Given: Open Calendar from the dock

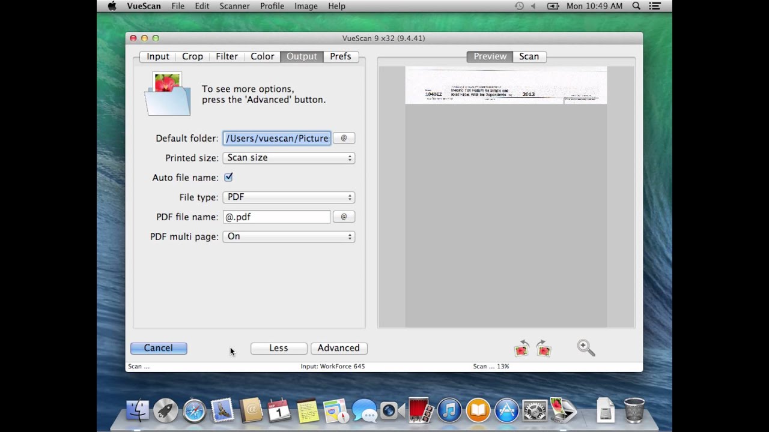Looking at the screenshot, I should (279, 410).
